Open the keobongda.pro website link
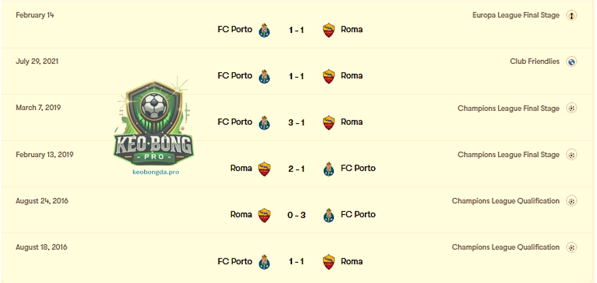The height and width of the screenshot is (283, 597). [156, 172]
